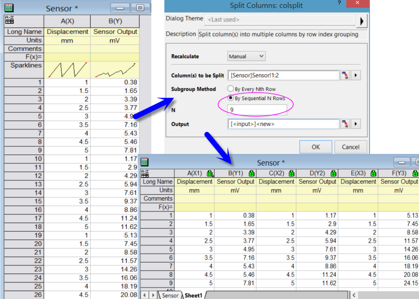The image size is (419, 299).
Task: Select the By Every Nth Row option
Action: [x=231, y=89]
